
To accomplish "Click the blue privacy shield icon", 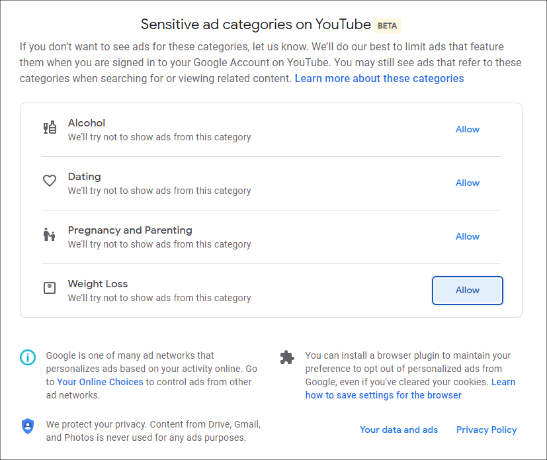I will click(x=28, y=426).
